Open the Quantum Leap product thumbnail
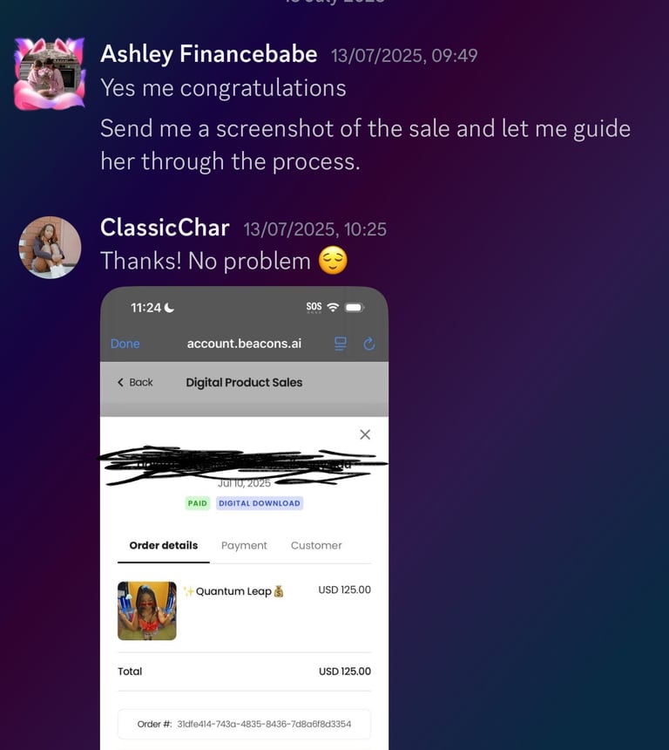This screenshot has height=750, width=669. 147,610
